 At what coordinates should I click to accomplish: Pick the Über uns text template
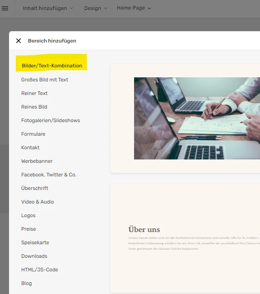[x=186, y=238]
